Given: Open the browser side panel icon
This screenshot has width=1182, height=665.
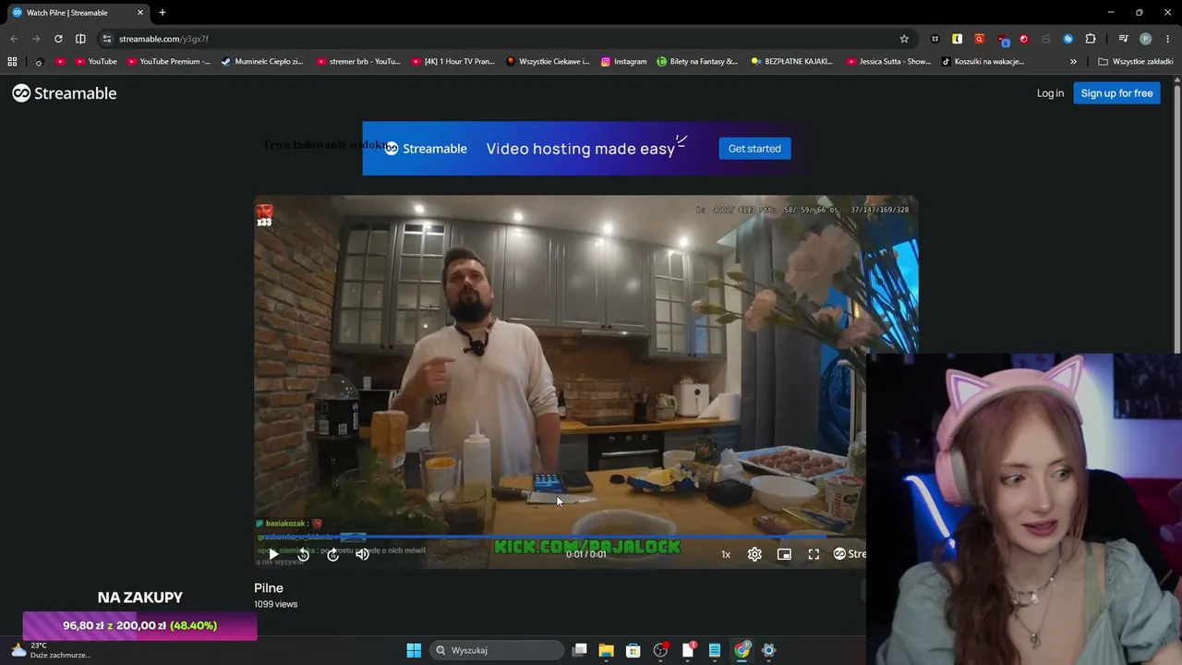Looking at the screenshot, I should pos(80,39).
